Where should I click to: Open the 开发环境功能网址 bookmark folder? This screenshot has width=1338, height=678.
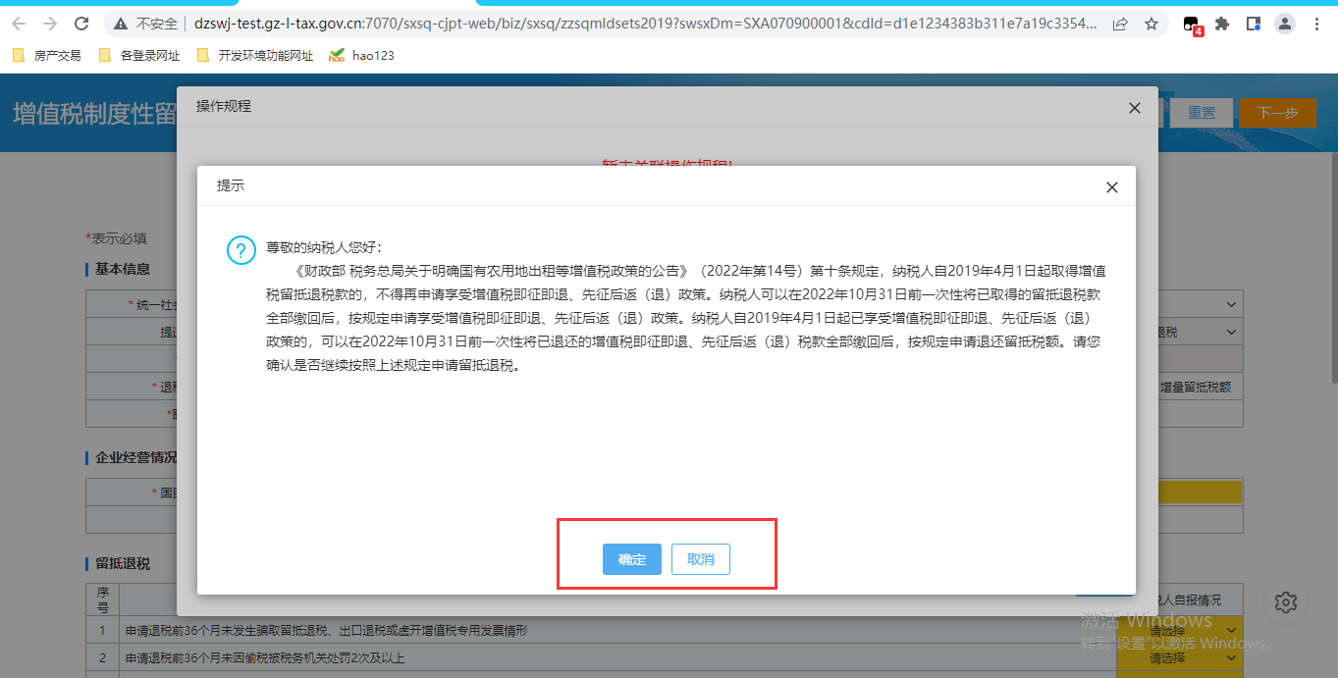coord(255,56)
